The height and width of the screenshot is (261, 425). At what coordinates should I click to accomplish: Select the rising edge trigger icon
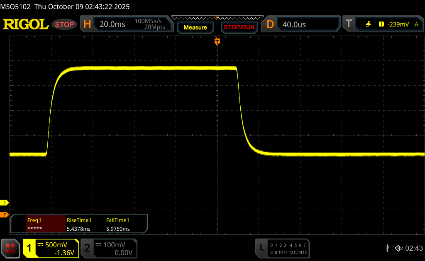368,24
